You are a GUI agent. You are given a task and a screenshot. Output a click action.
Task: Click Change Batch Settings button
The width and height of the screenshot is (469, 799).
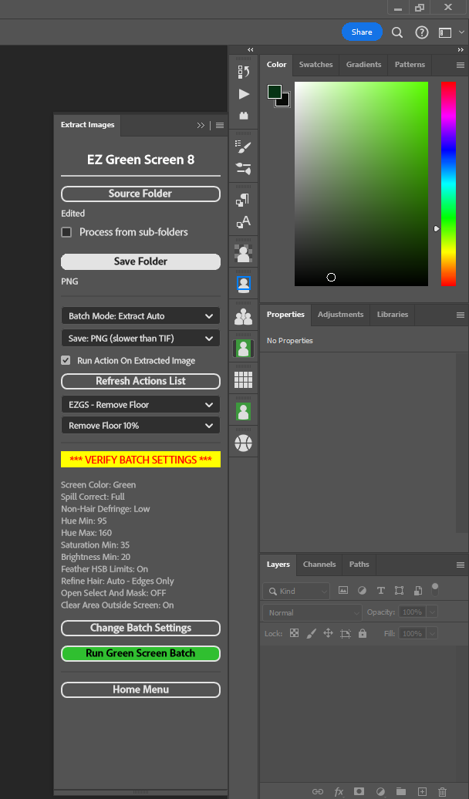click(x=140, y=628)
